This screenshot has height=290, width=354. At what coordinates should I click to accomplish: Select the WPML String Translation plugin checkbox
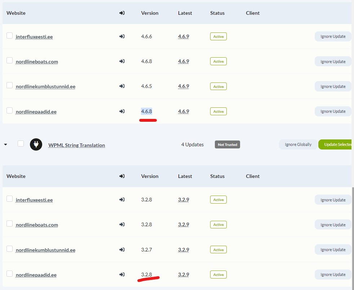(x=21, y=143)
